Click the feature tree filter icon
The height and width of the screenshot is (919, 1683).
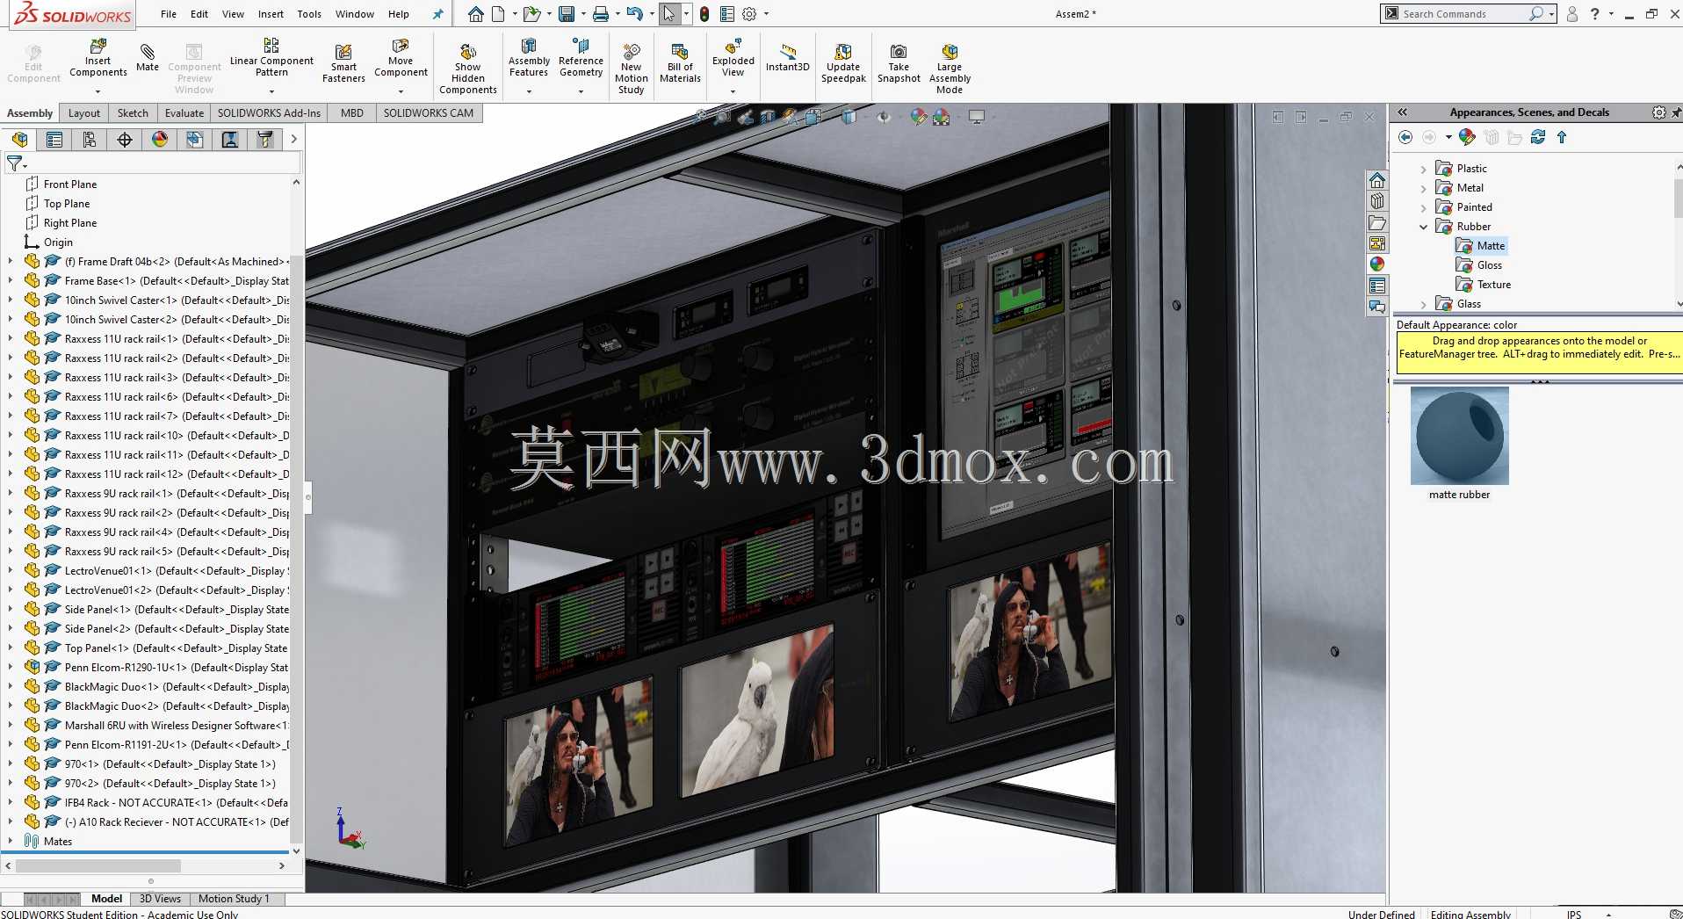click(x=15, y=163)
